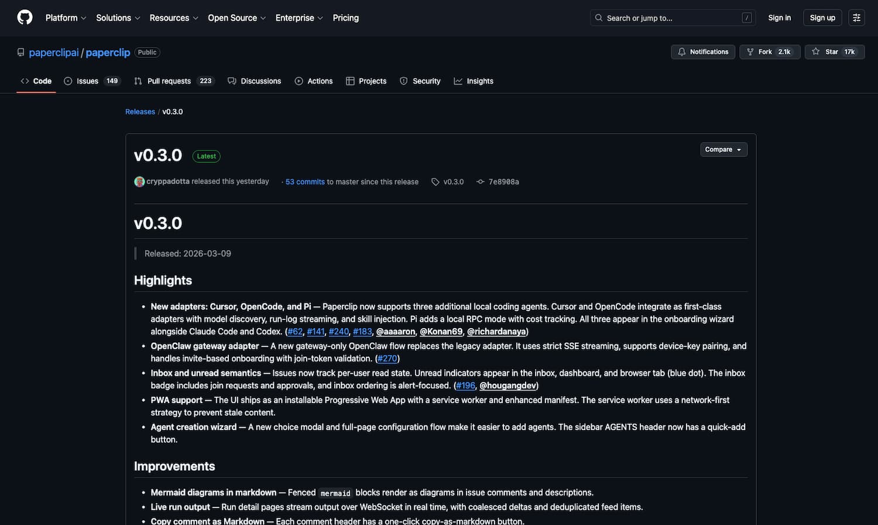Screen dimensions: 878x525
Task: Open the Pricing page
Action: click(x=345, y=18)
